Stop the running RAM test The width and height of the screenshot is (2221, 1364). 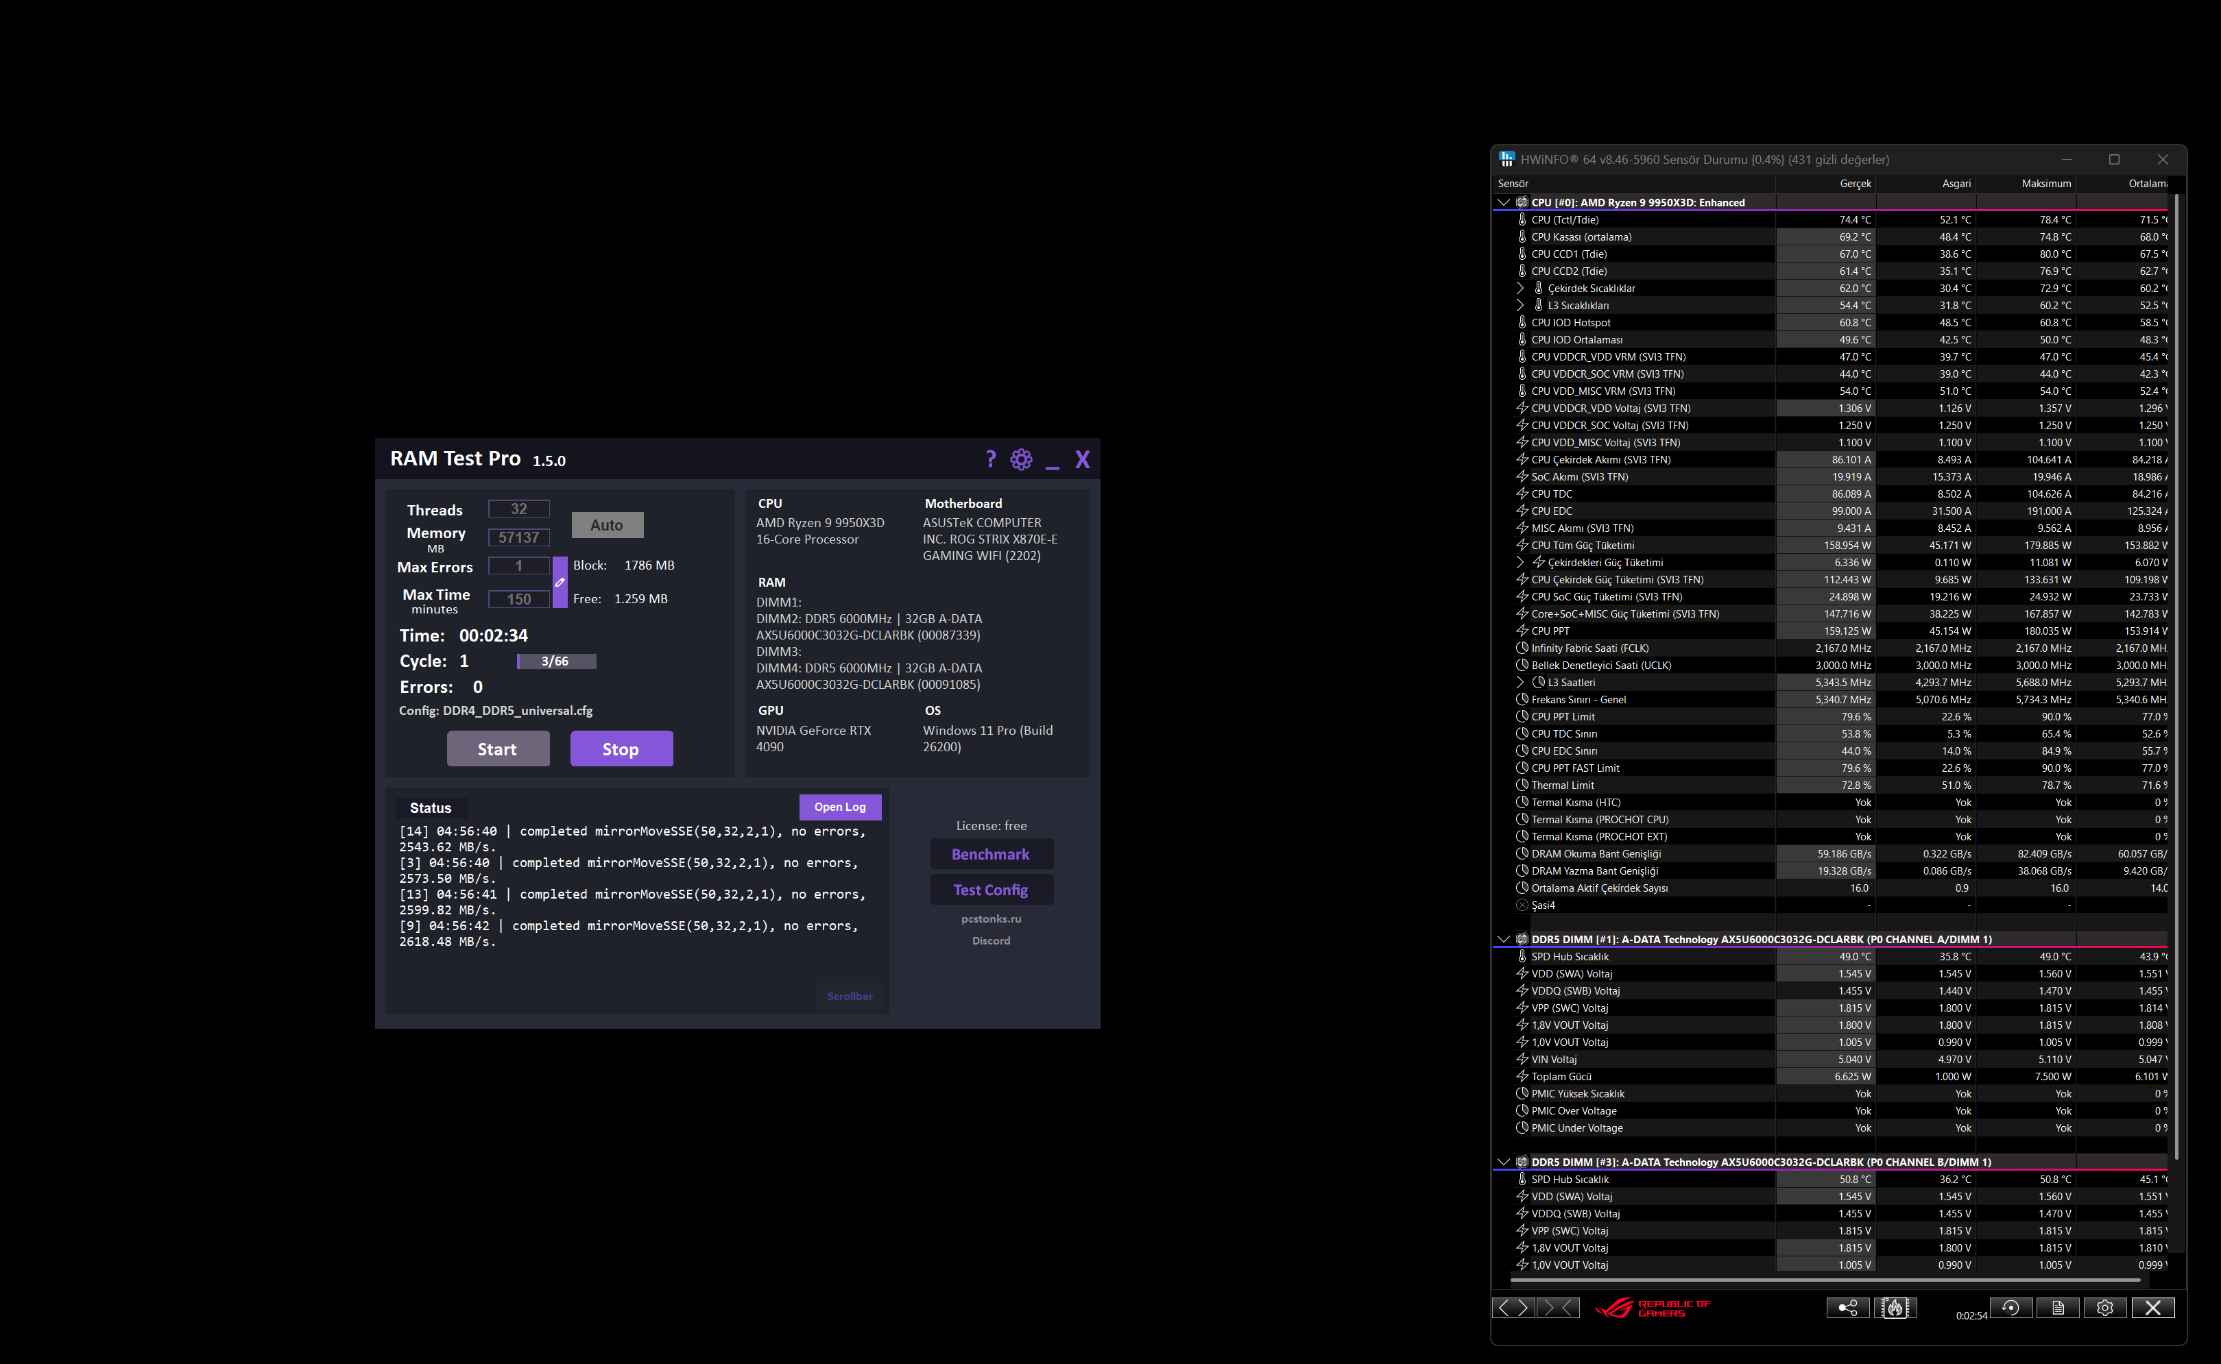tap(621, 748)
